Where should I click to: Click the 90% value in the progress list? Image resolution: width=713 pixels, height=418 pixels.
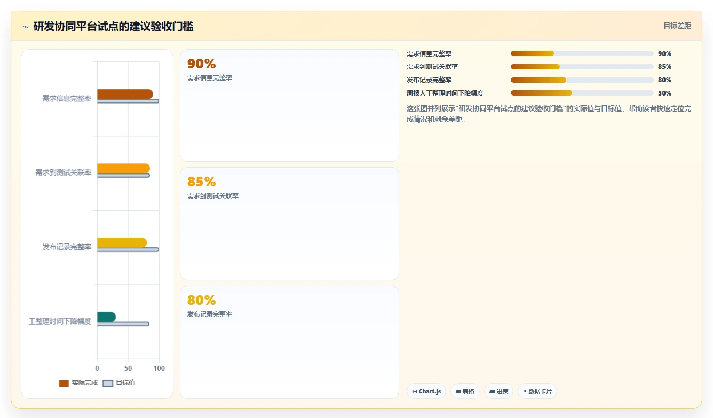click(664, 54)
